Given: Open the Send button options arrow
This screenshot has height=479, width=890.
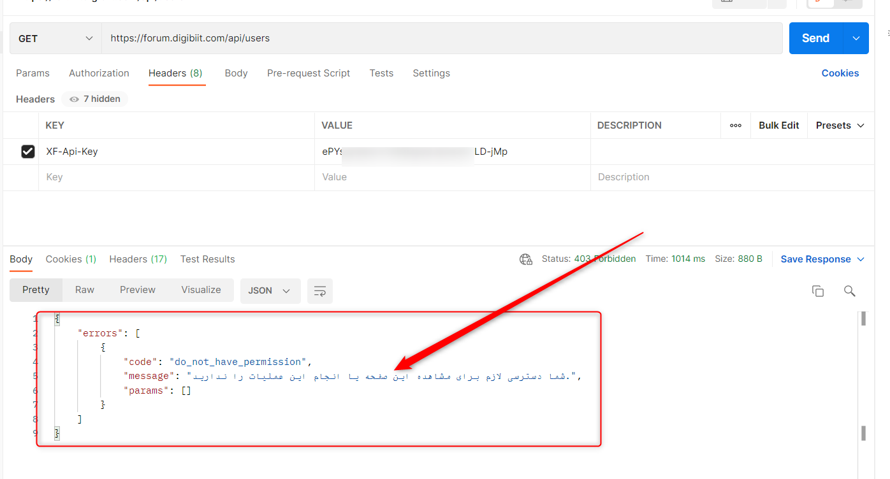Looking at the screenshot, I should [856, 38].
